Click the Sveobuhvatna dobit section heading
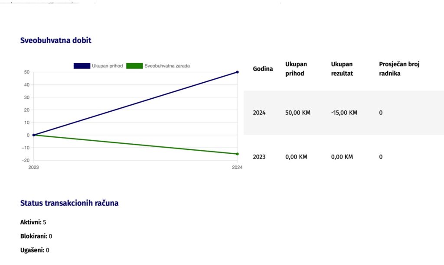 pyautogui.click(x=55, y=40)
